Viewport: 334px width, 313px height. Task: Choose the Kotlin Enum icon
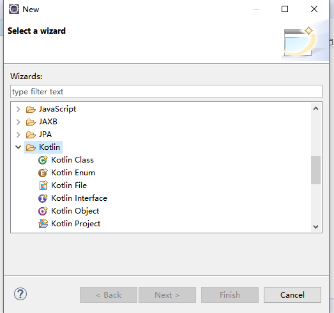[x=43, y=173]
